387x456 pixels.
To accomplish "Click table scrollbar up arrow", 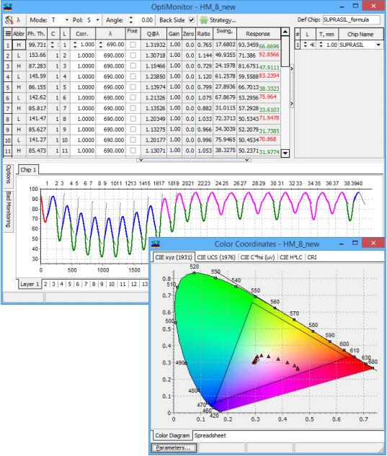I will [x=285, y=32].
